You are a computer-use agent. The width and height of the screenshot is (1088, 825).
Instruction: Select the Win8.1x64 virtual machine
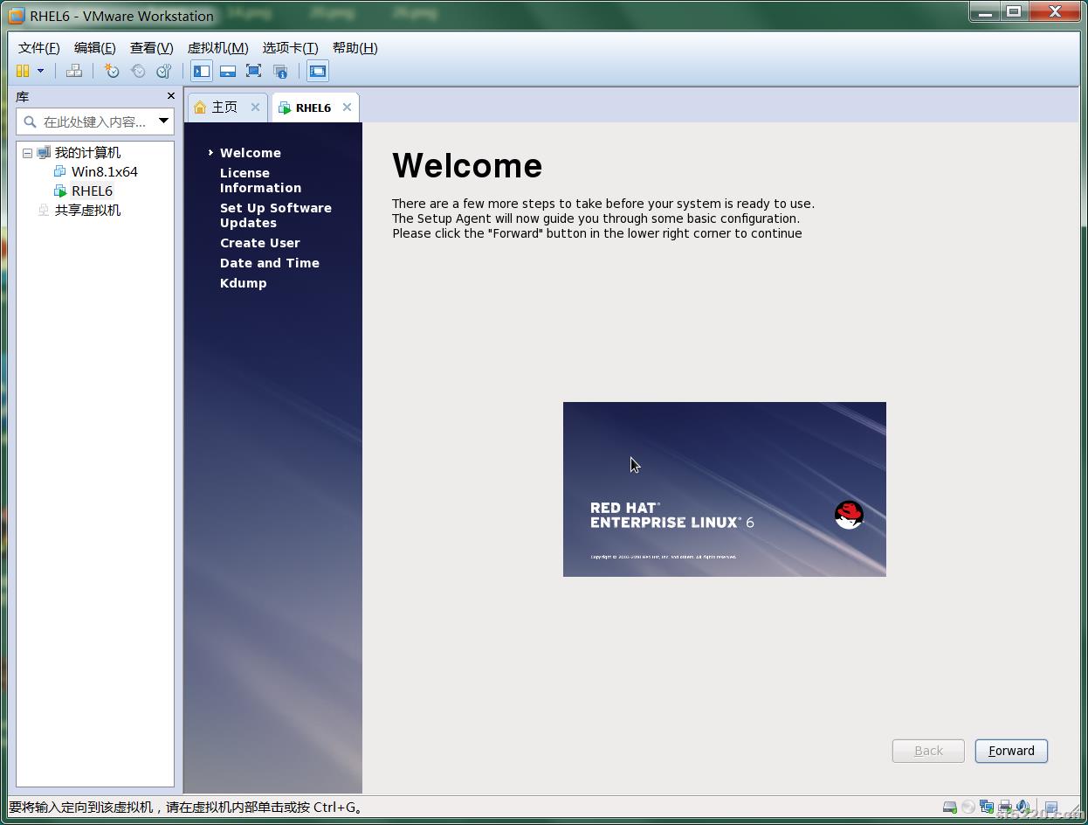(104, 171)
